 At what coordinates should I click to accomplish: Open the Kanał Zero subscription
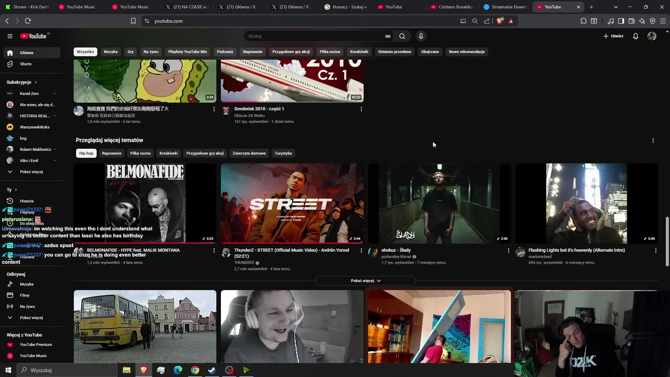click(31, 94)
